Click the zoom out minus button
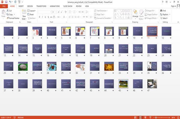Viewport: 180px width, 119px height. (154, 118)
